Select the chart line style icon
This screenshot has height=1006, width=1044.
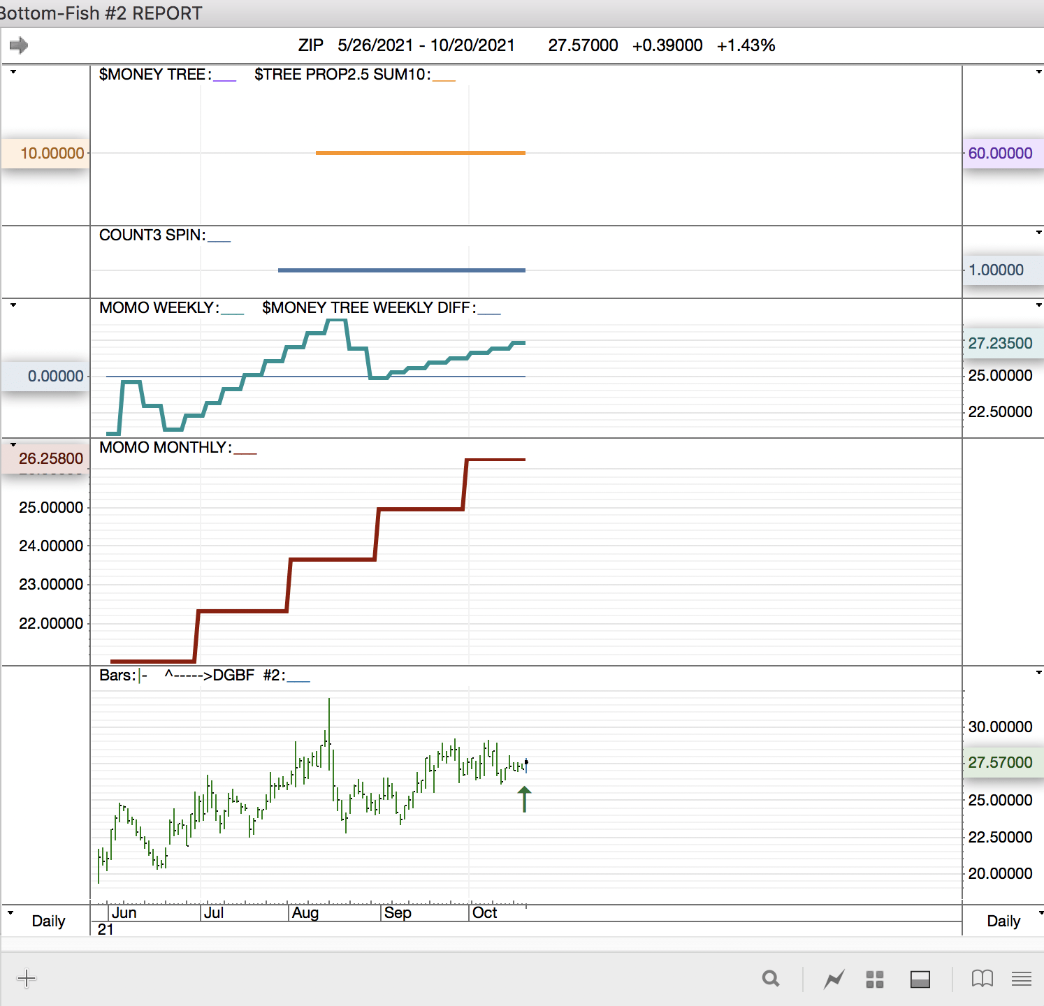tap(834, 979)
